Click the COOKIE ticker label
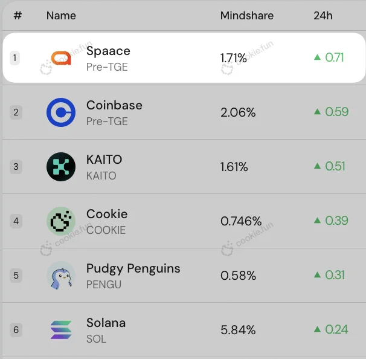The width and height of the screenshot is (366, 359). click(106, 230)
